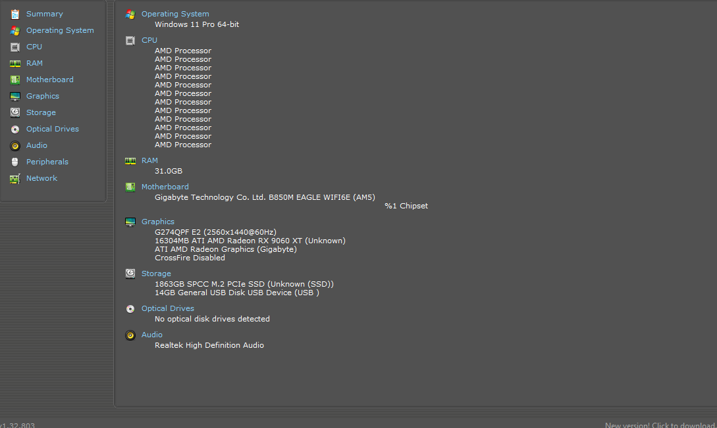This screenshot has width=717, height=428.
Task: Click the '%1 Chipset' text
Action: 406,206
